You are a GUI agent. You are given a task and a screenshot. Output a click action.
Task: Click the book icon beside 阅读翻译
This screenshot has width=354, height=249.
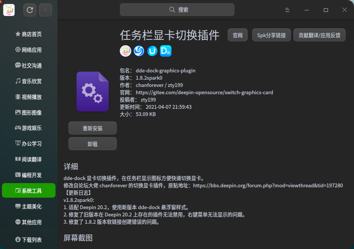coord(18,159)
